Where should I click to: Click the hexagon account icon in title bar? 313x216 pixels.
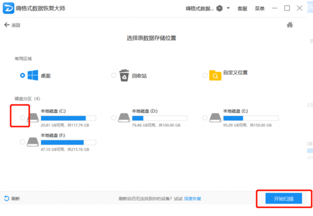point(219,8)
